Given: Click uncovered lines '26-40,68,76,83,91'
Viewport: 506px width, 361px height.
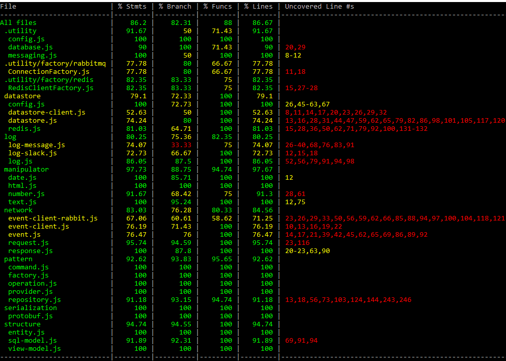Looking at the screenshot, I should [x=320, y=145].
